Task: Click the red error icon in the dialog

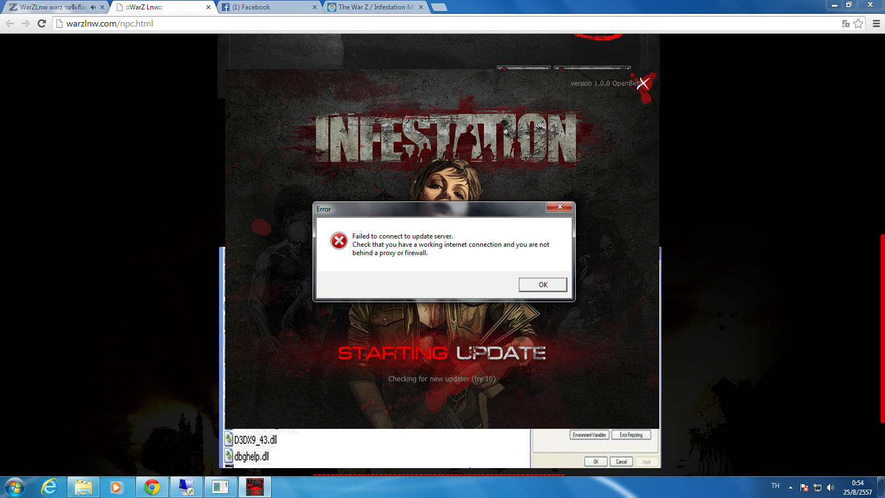Action: (x=339, y=241)
